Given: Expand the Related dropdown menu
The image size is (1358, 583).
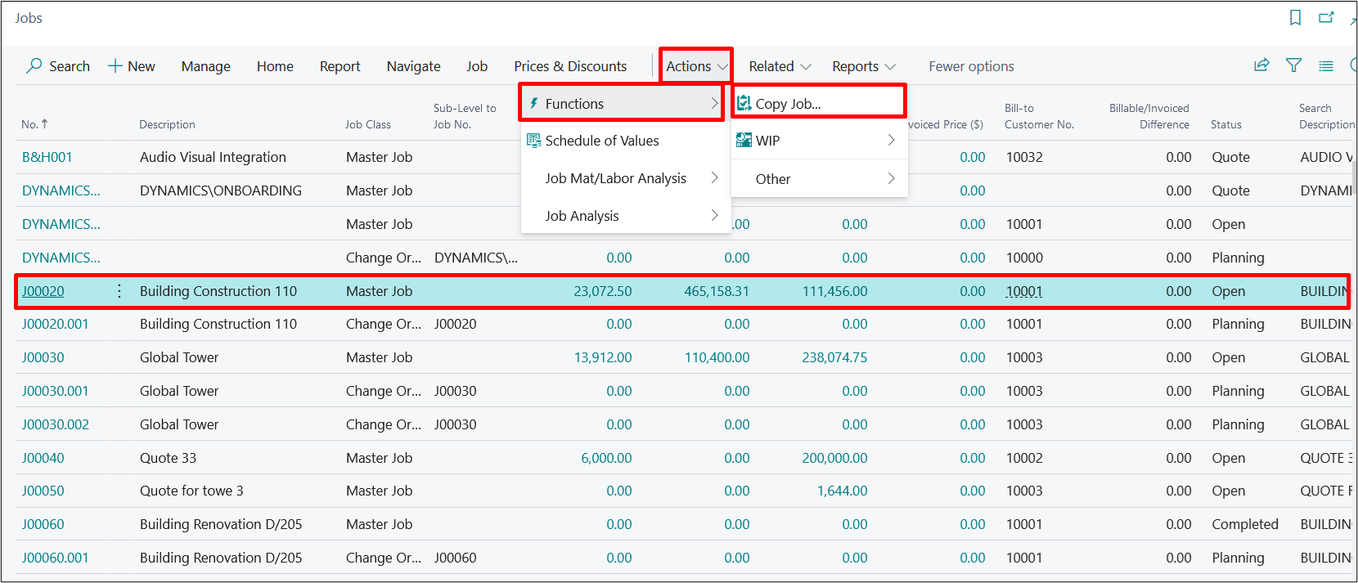Looking at the screenshot, I should click(780, 66).
